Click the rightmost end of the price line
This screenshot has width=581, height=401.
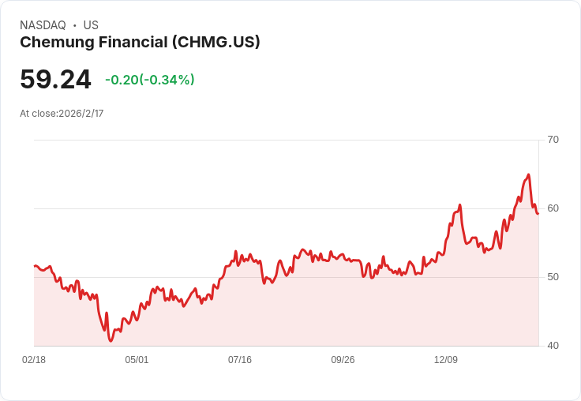point(538,213)
